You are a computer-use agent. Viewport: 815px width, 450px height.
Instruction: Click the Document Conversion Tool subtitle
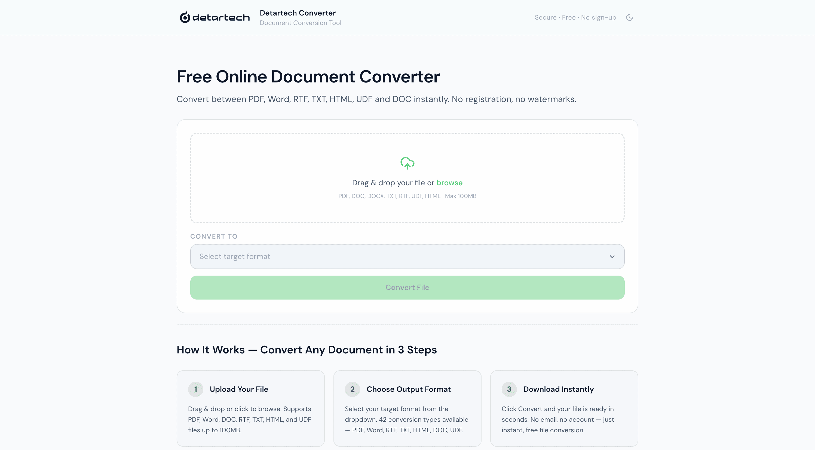[300, 23]
